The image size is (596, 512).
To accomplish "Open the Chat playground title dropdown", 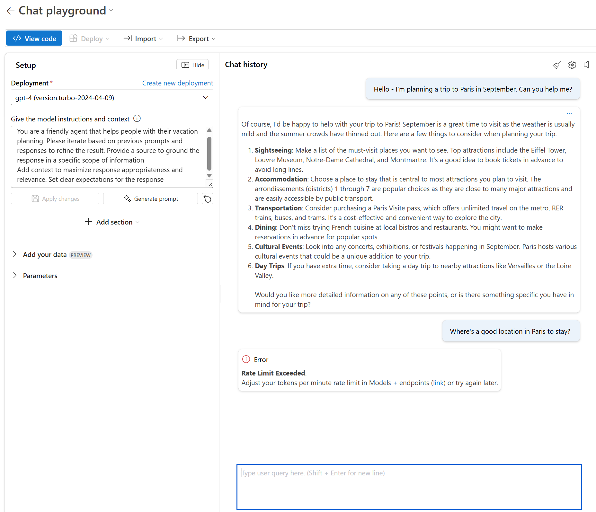I will pyautogui.click(x=111, y=10).
